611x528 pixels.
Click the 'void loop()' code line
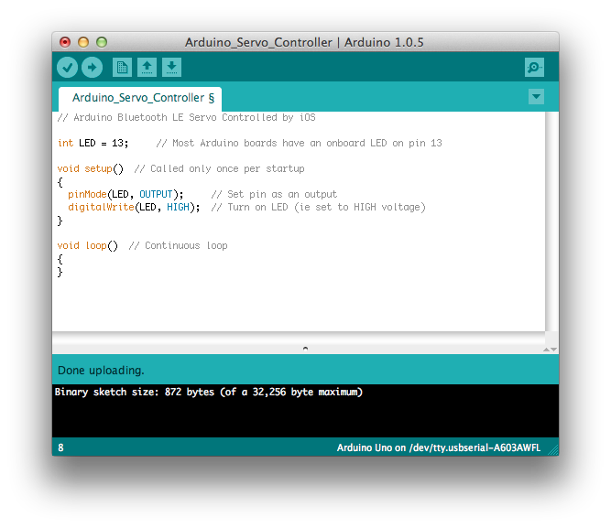(87, 246)
